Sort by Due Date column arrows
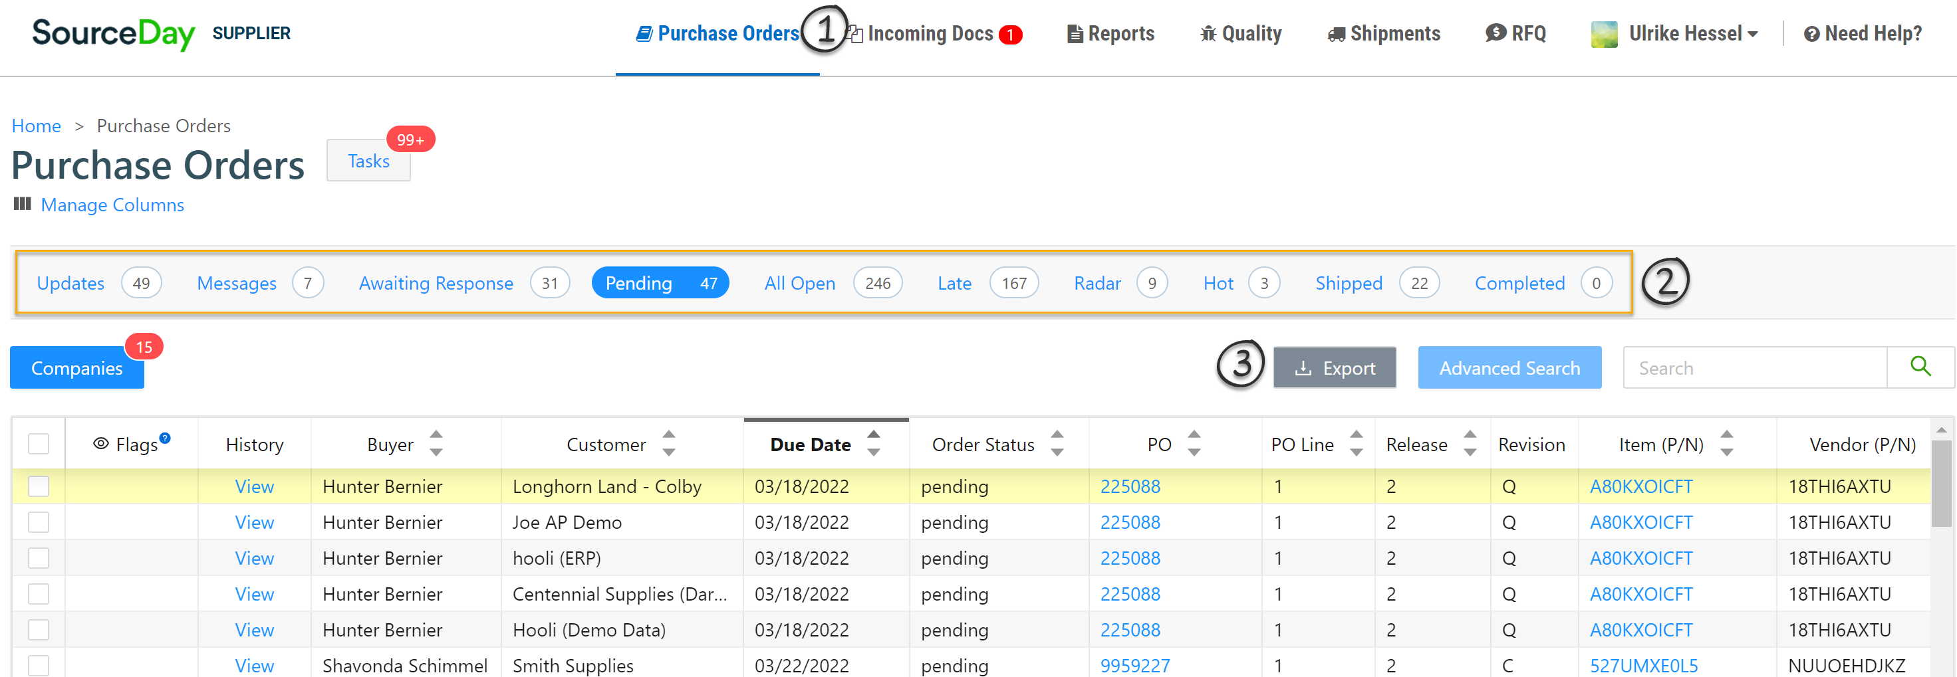This screenshot has height=677, width=1957. coord(874,443)
